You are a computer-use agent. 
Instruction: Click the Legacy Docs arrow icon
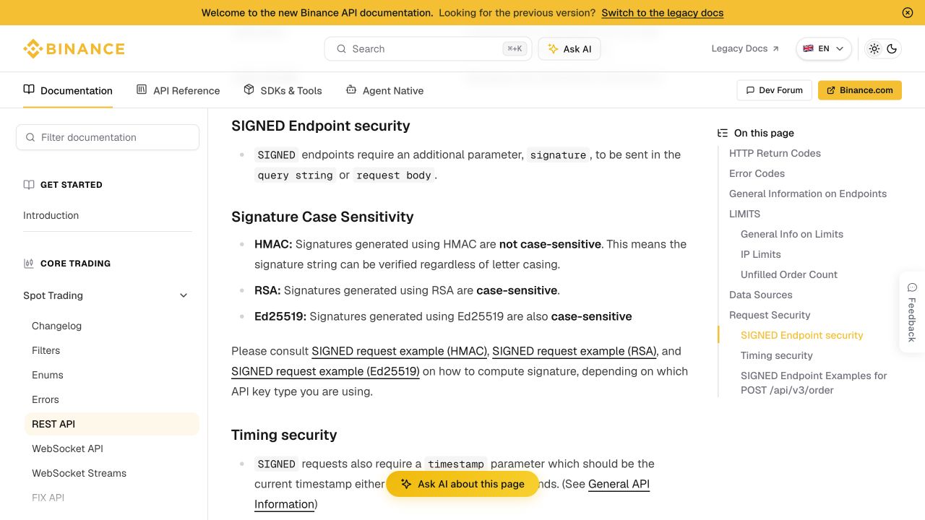[x=775, y=49]
